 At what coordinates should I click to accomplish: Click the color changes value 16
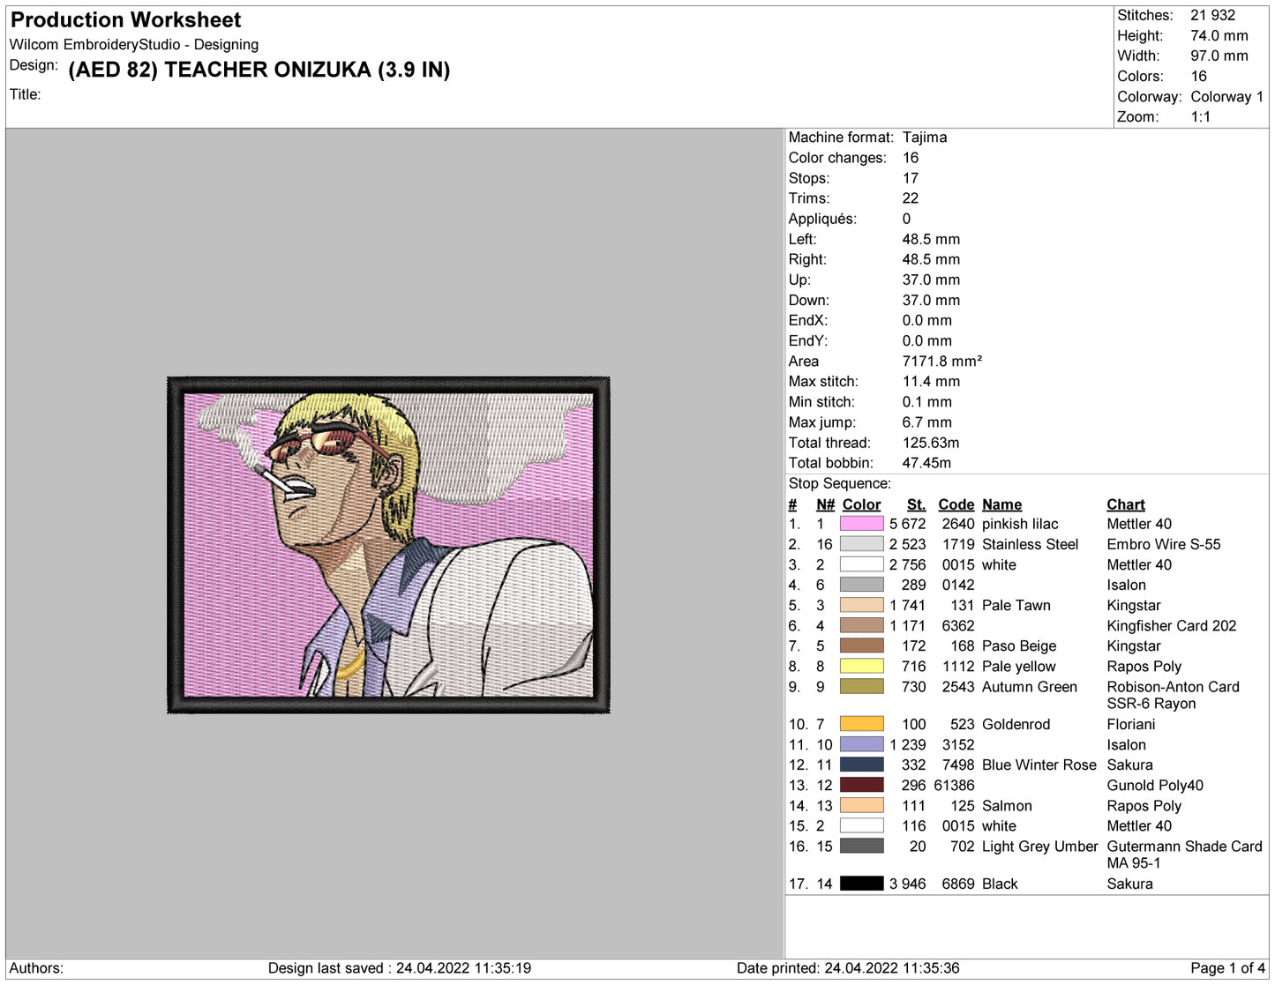[911, 158]
